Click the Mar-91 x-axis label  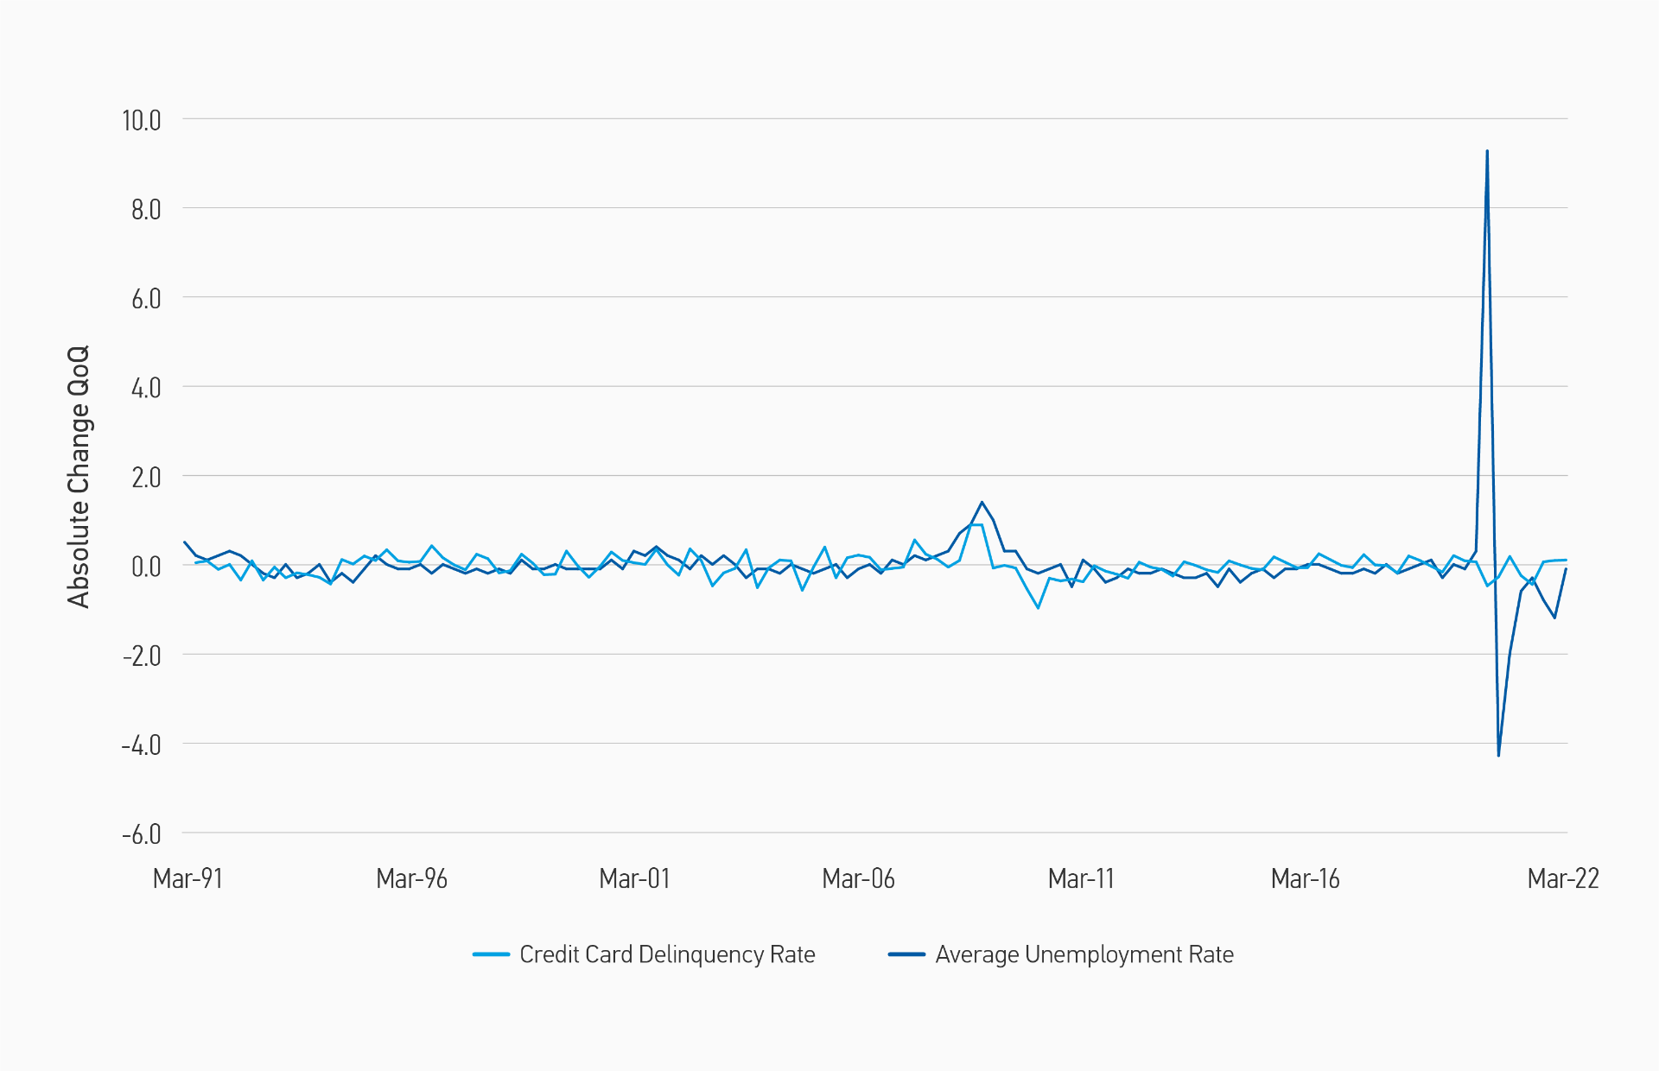pos(188,879)
